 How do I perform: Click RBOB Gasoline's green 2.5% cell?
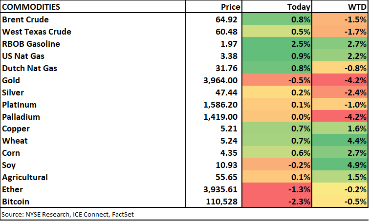coord(277,44)
